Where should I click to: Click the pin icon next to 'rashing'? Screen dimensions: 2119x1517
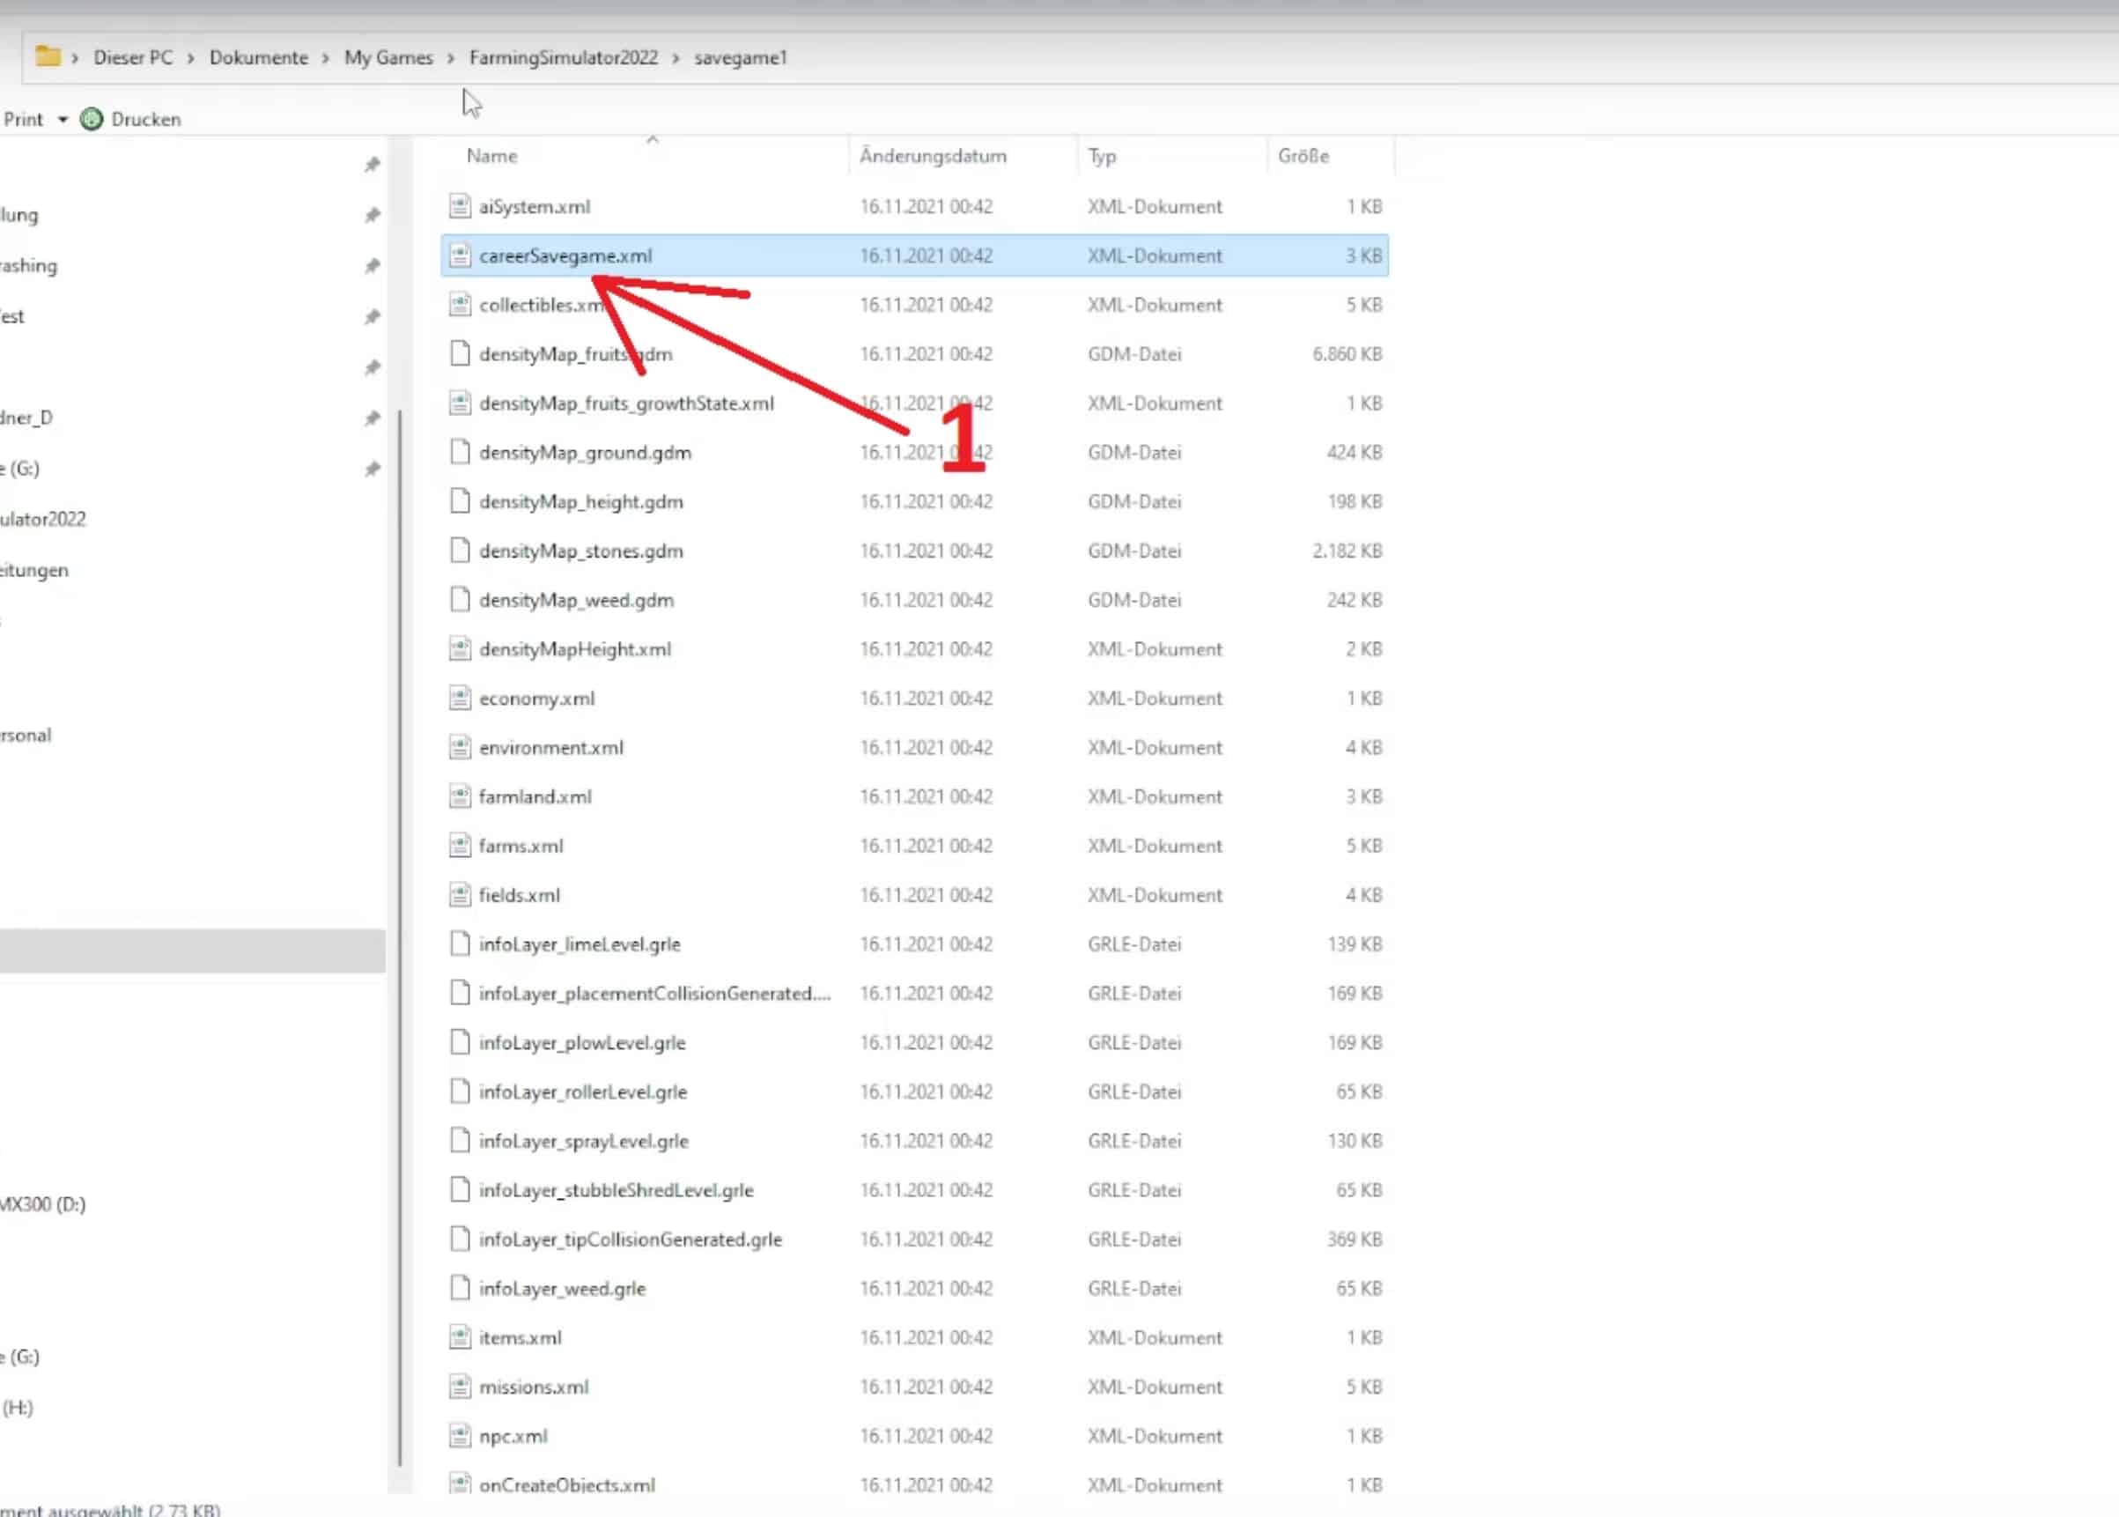tap(372, 265)
